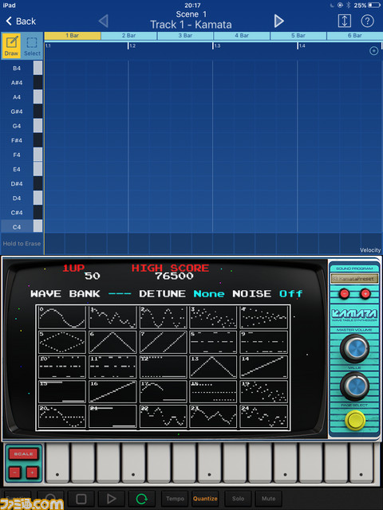The image size is (383, 510).
Task: Switch to the 2 Bar tab
Action: click(128, 35)
